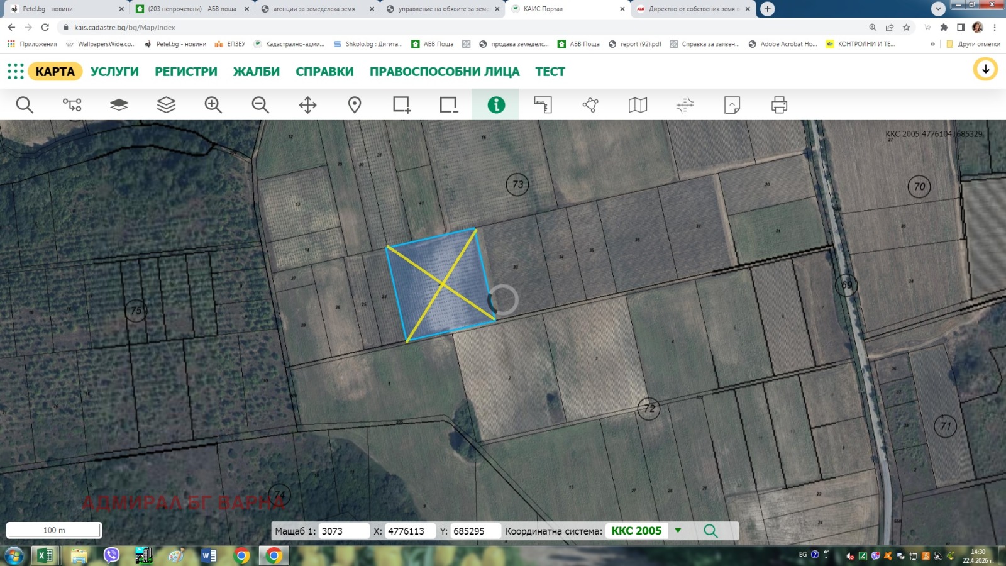
Task: Open browser extensions puzzle icon
Action: pos(944,27)
